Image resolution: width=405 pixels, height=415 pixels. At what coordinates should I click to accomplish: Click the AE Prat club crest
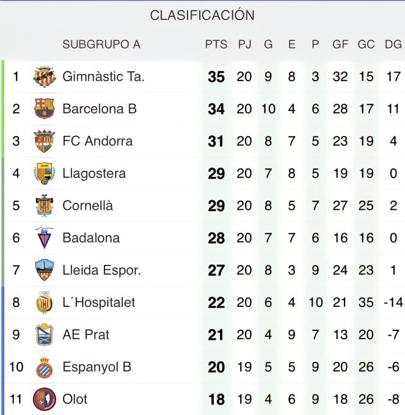click(x=44, y=334)
